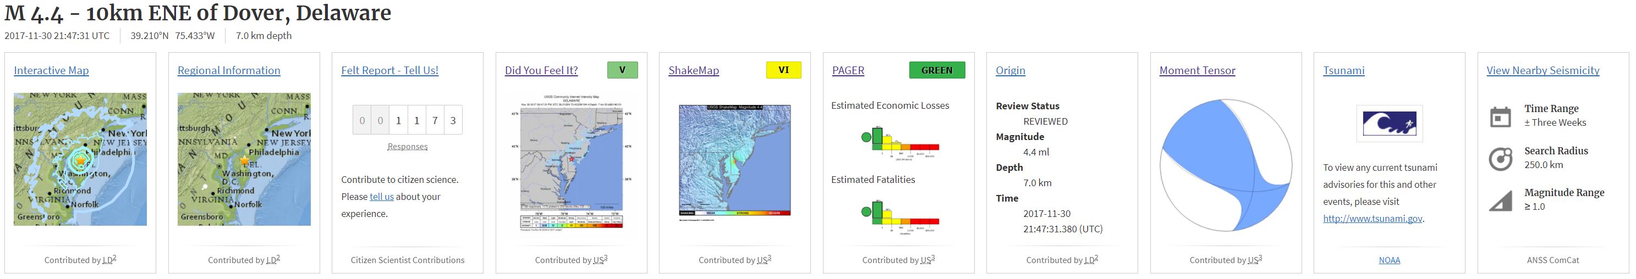This screenshot has width=1636, height=279.
Task: Click the 'tell us' experience link
Action: [381, 197]
